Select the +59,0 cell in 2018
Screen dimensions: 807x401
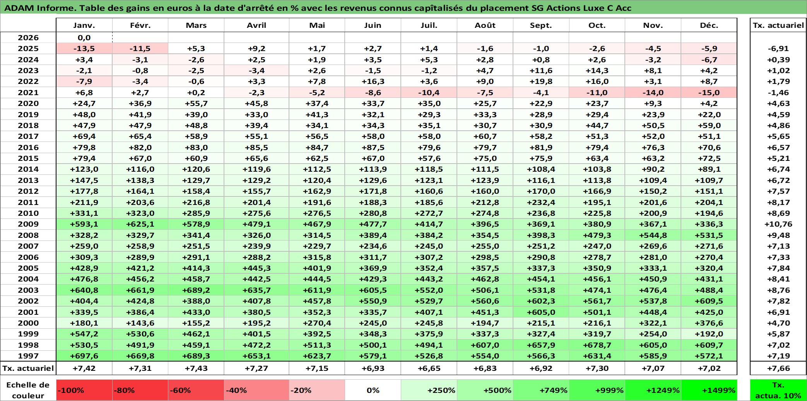point(709,125)
